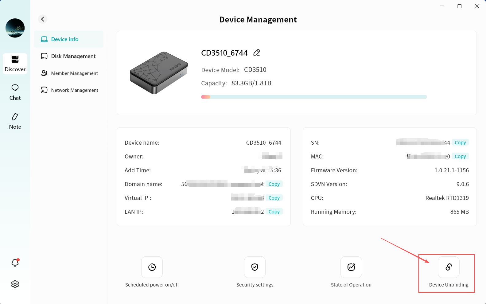Copy the device serial number

pyautogui.click(x=460, y=142)
